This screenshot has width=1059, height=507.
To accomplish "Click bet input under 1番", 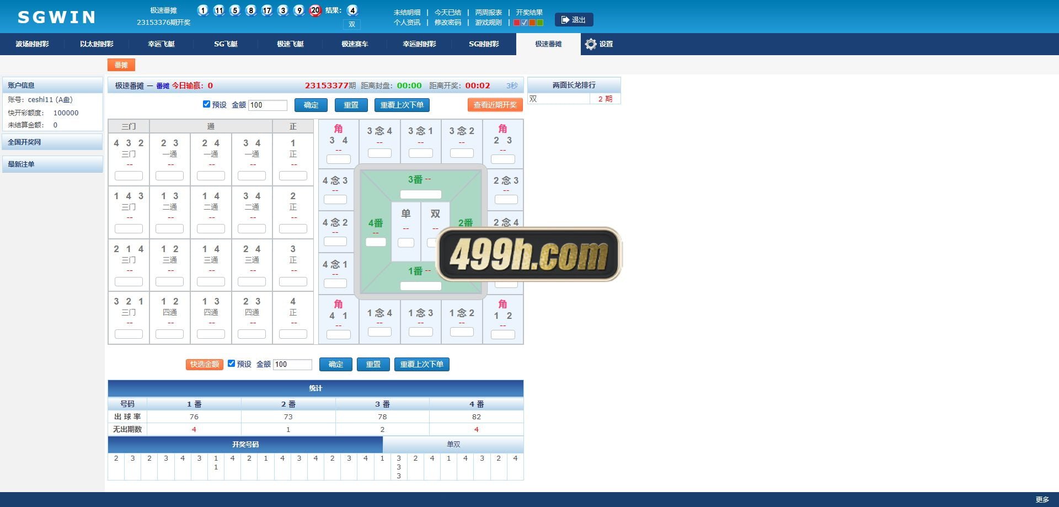I will (x=421, y=286).
